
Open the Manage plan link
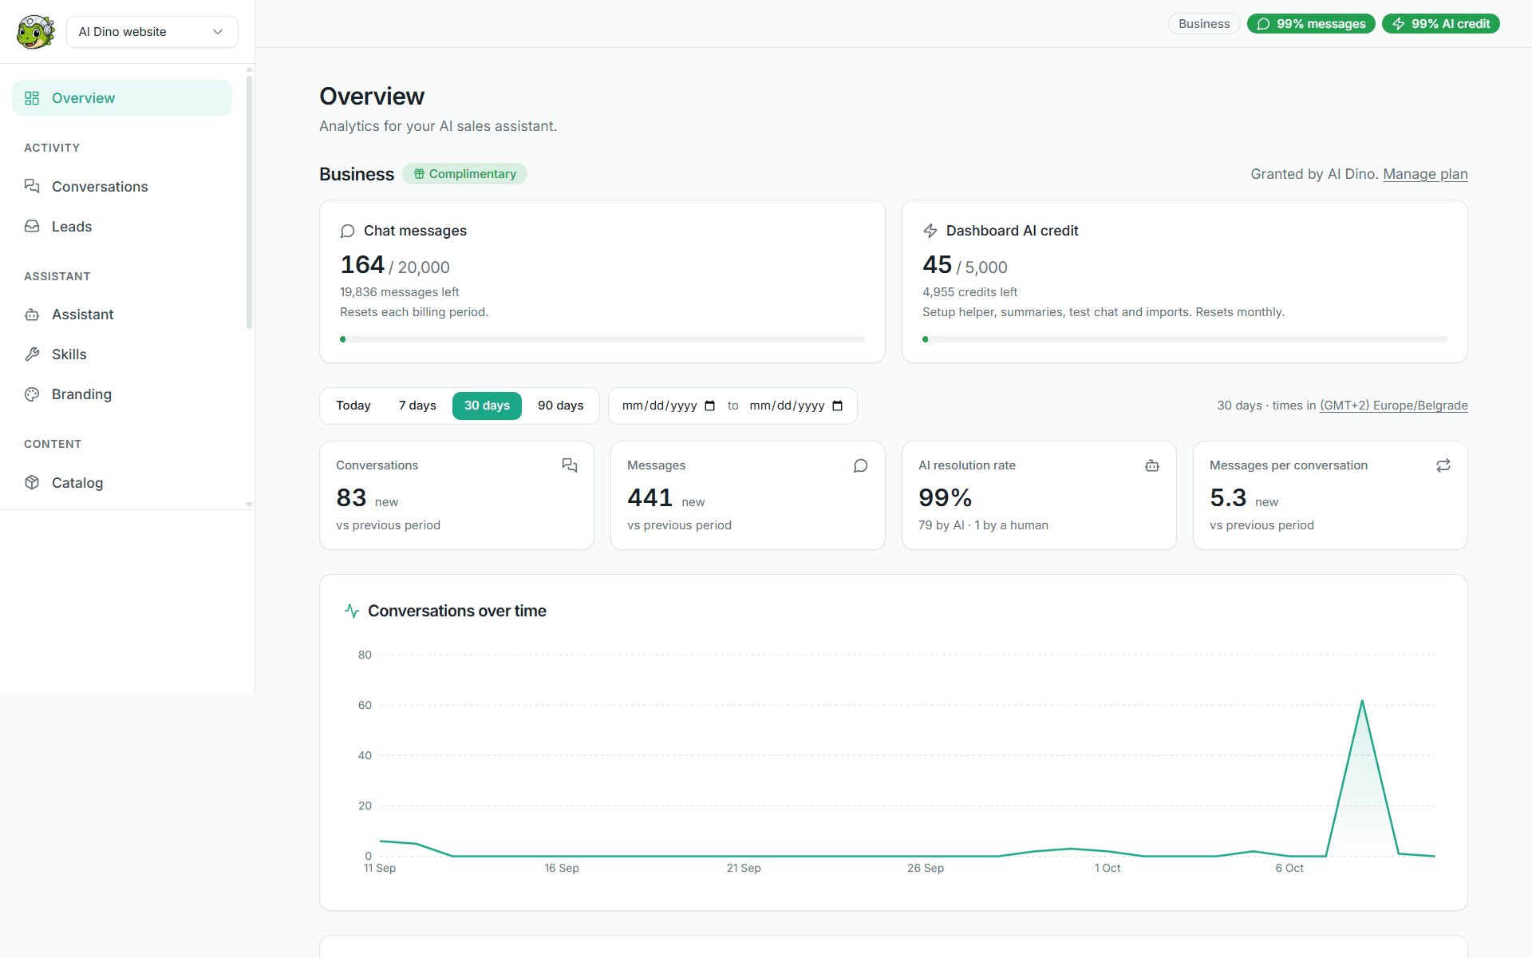point(1425,174)
